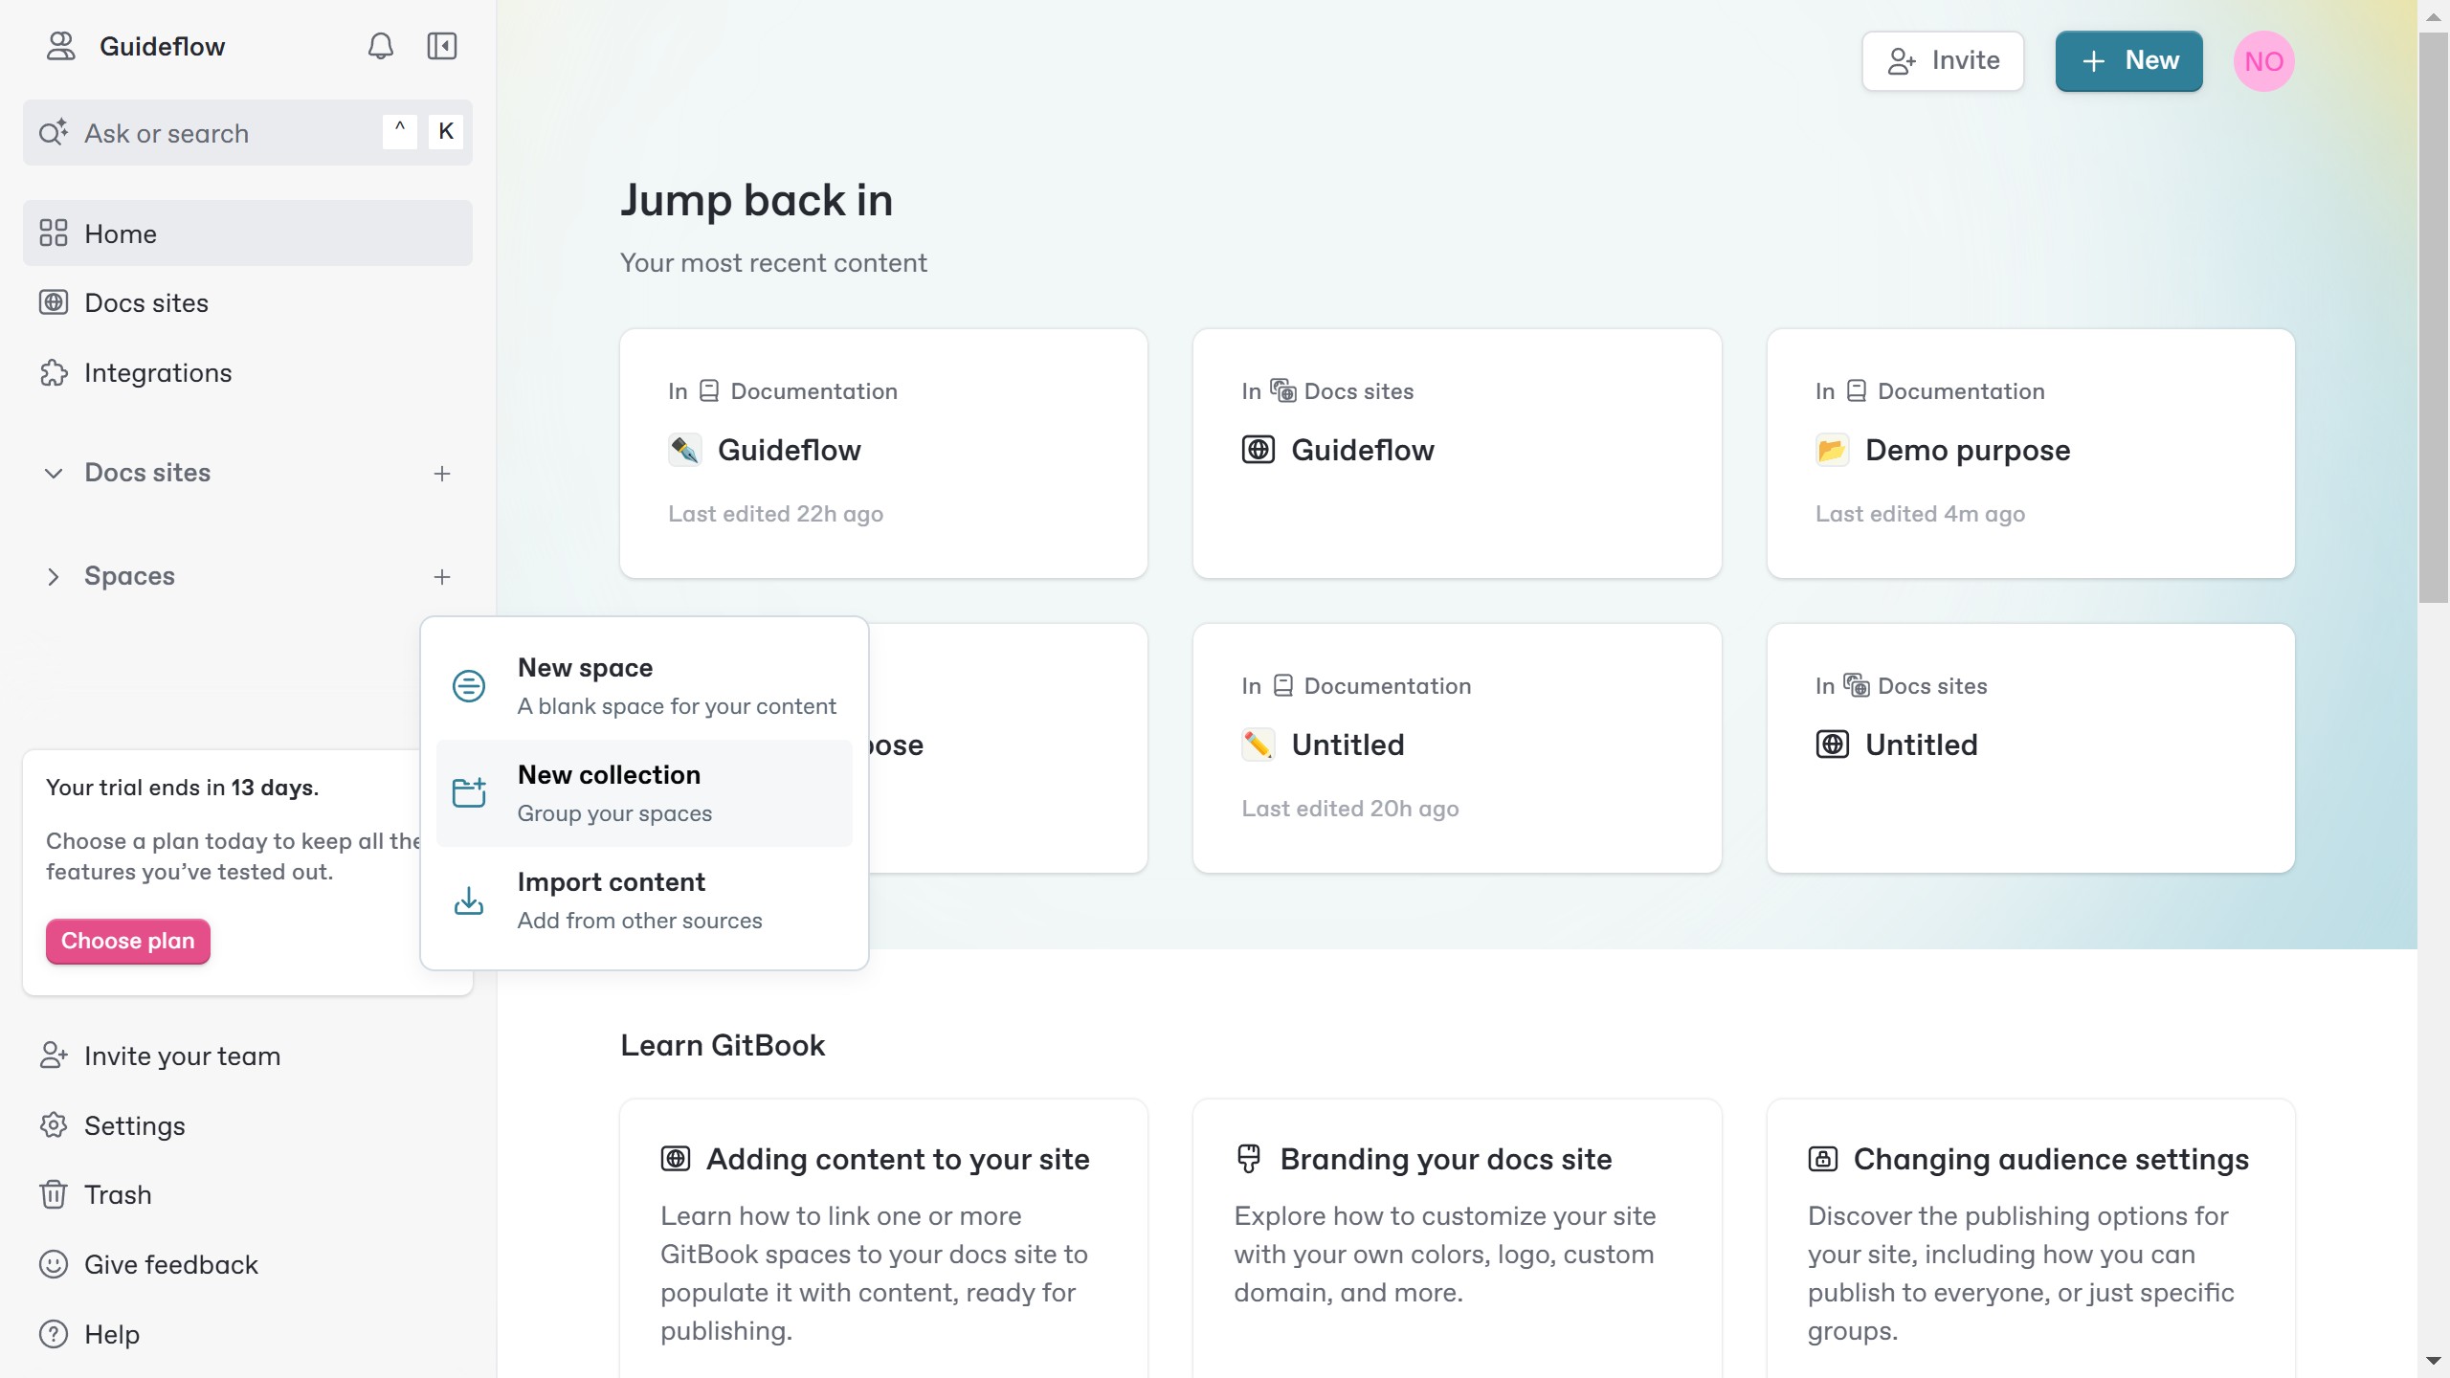Click the pink Choose plan button

coord(128,941)
